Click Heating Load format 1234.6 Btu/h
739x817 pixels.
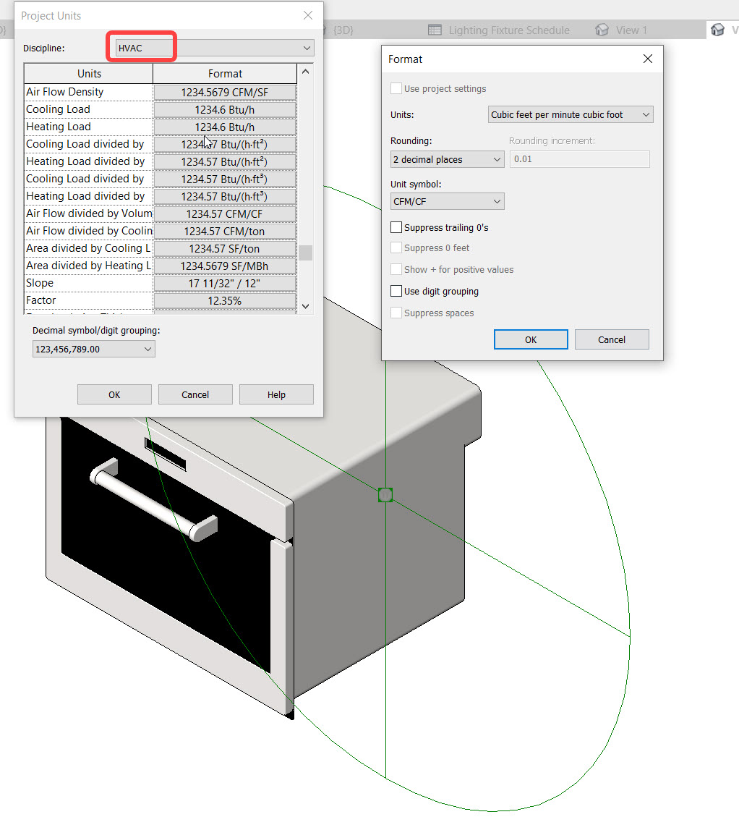click(x=225, y=127)
